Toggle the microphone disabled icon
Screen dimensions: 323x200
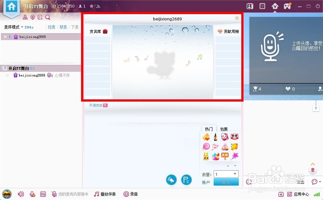click(x=32, y=194)
